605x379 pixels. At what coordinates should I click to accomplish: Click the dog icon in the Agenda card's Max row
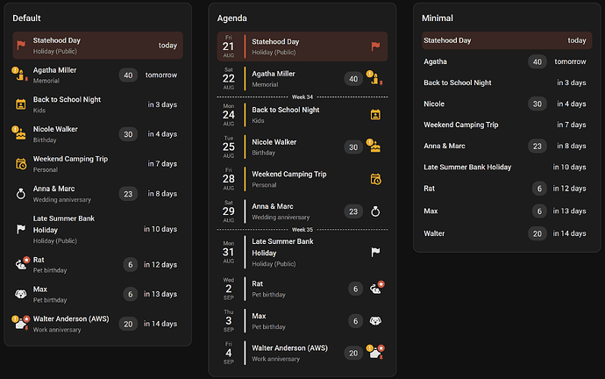tap(375, 321)
